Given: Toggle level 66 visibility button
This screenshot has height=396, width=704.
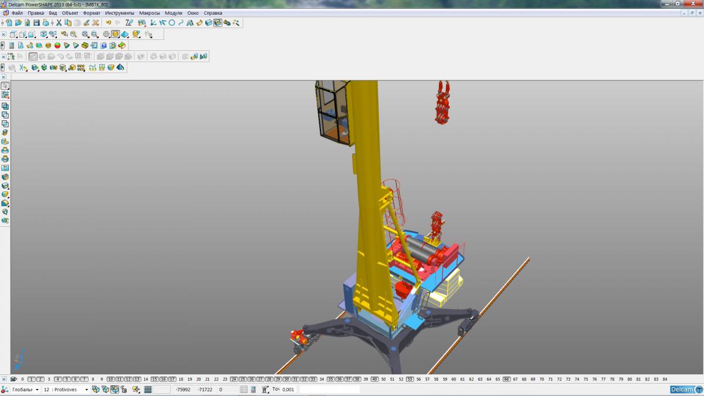Looking at the screenshot, I should pos(506,379).
